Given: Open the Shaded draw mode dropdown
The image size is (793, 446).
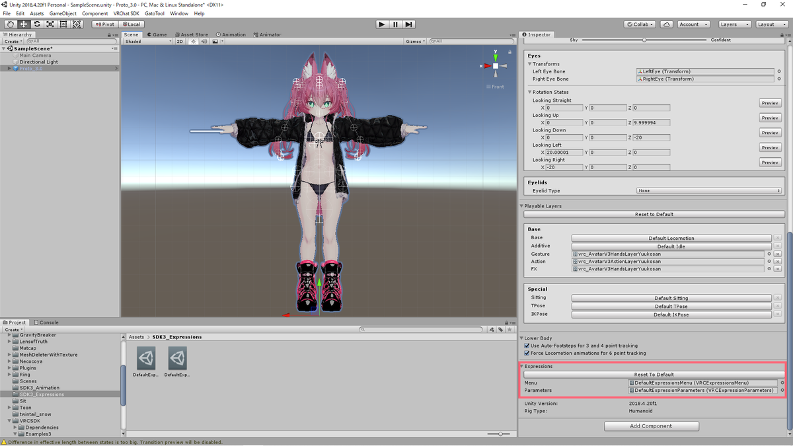Looking at the screenshot, I should point(148,41).
